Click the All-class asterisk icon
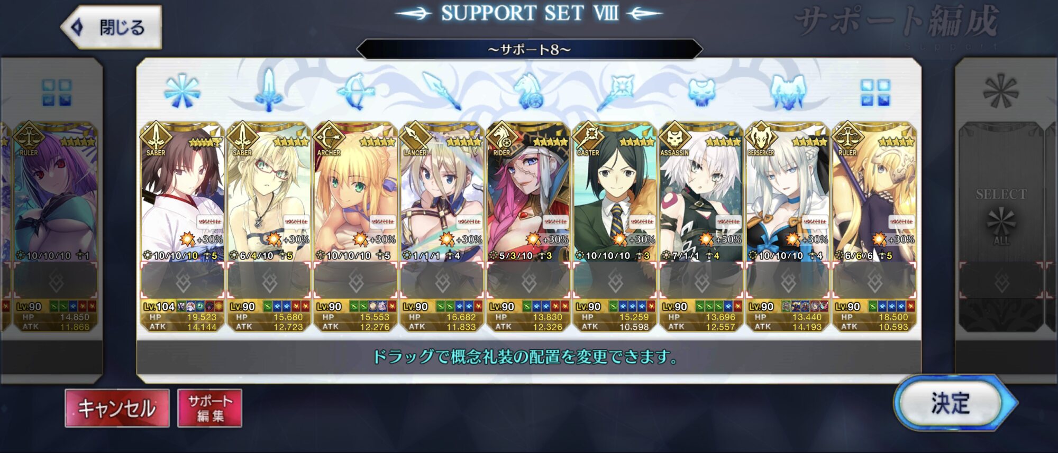Screen dimensions: 1058x453 (182, 91)
